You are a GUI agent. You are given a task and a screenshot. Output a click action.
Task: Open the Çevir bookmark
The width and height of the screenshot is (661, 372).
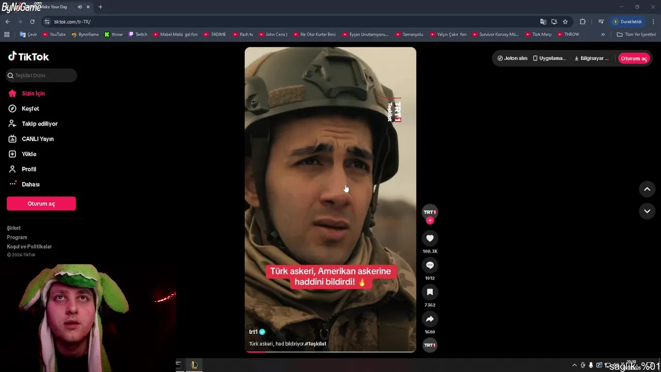coord(28,35)
